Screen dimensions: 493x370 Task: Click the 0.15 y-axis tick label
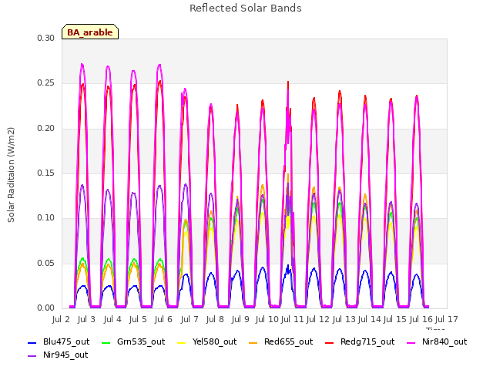coord(46,173)
